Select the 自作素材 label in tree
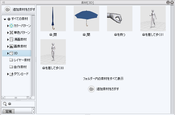 (20, 67)
